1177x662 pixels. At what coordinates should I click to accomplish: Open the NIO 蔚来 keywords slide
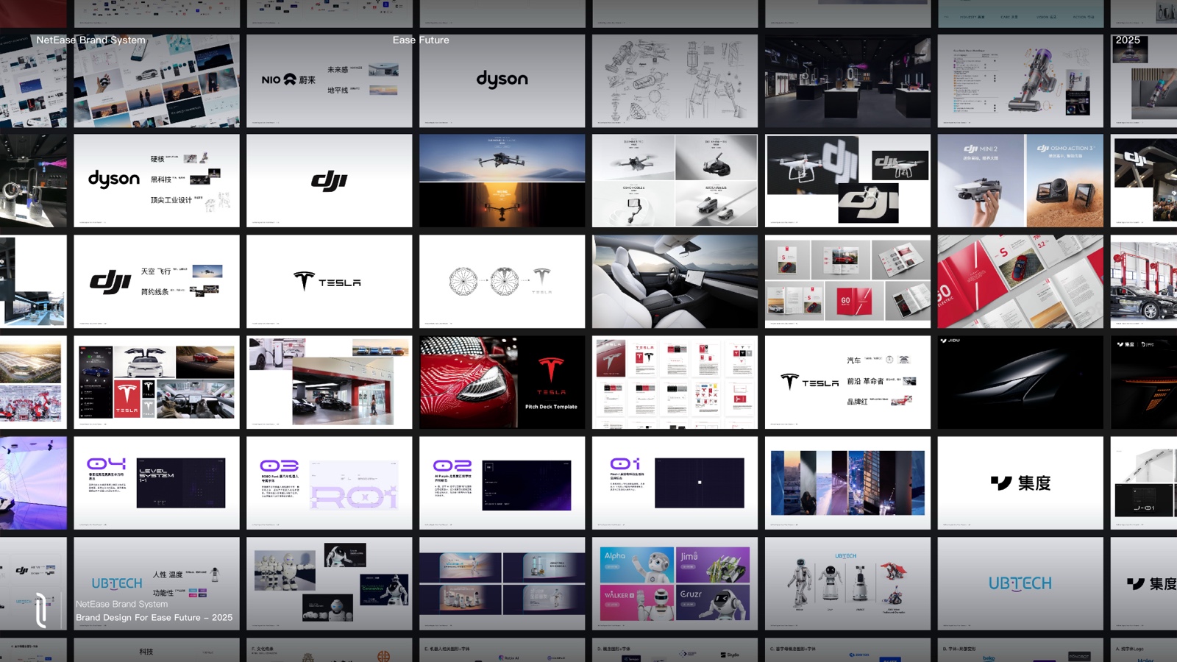pyautogui.click(x=330, y=81)
